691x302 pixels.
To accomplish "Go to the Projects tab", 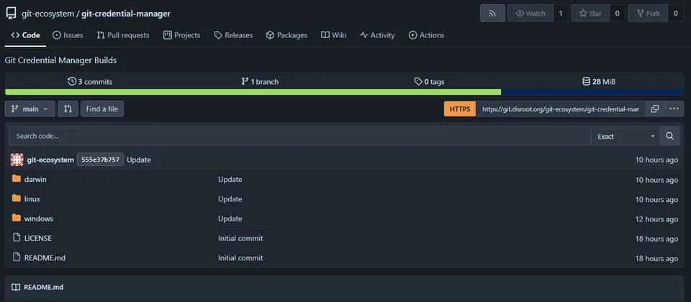I will pyautogui.click(x=181, y=35).
